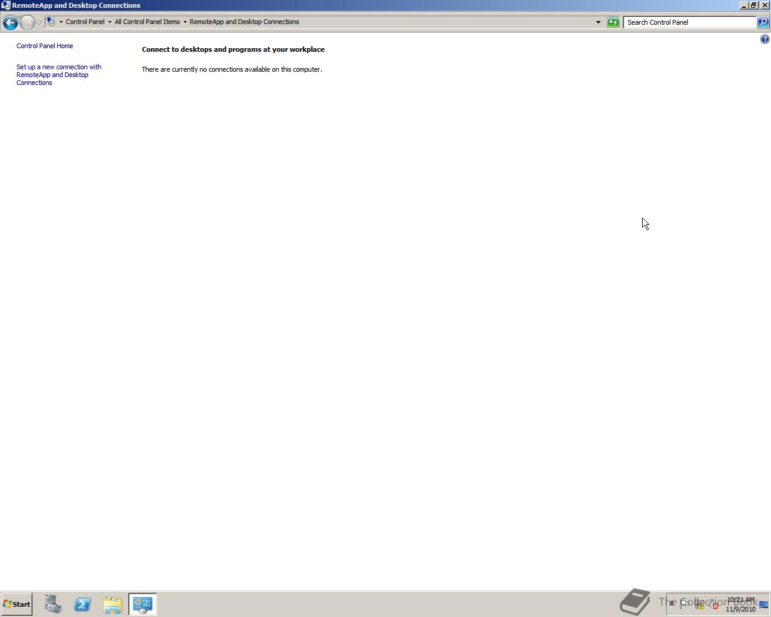
Task: Click the muted volume tray icon
Action: [714, 604]
